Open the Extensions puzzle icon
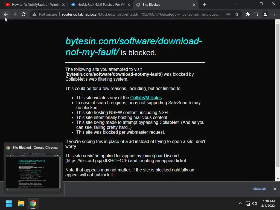Screen dimensions: 280x210 click(x=248, y=14)
